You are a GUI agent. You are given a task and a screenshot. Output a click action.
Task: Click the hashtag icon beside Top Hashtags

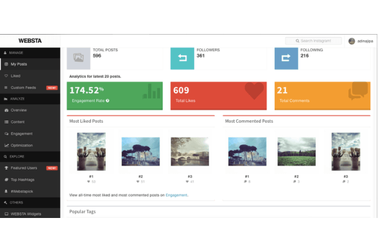coord(6,180)
